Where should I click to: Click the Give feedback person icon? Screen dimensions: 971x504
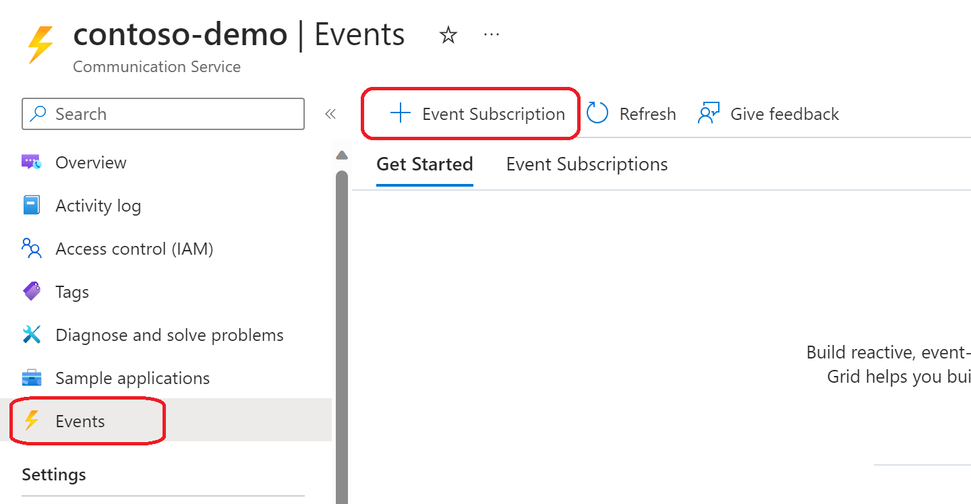(x=709, y=113)
